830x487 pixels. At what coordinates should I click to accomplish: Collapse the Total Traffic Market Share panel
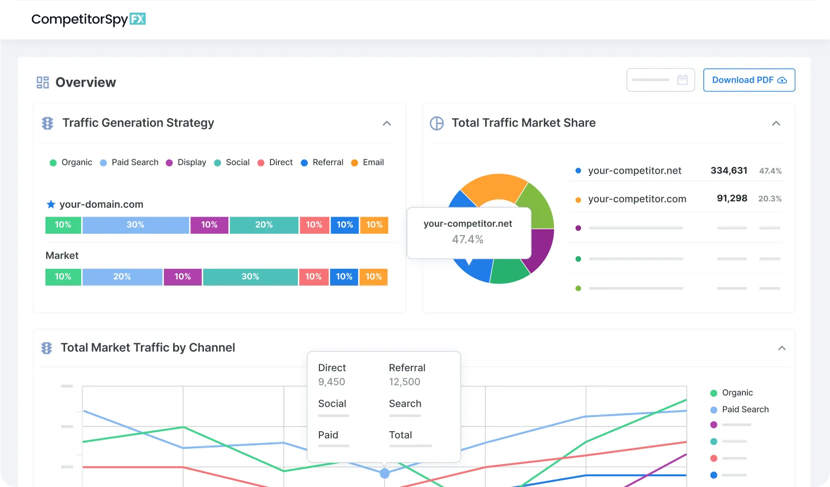776,124
